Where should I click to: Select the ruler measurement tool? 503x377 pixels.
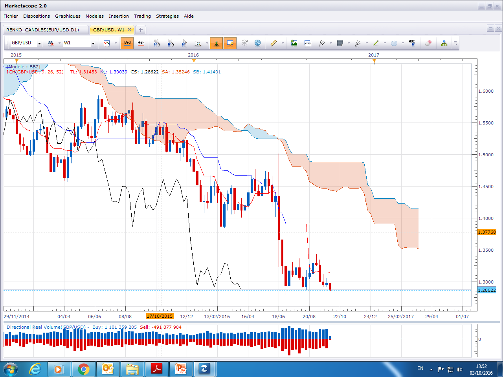(x=274, y=43)
